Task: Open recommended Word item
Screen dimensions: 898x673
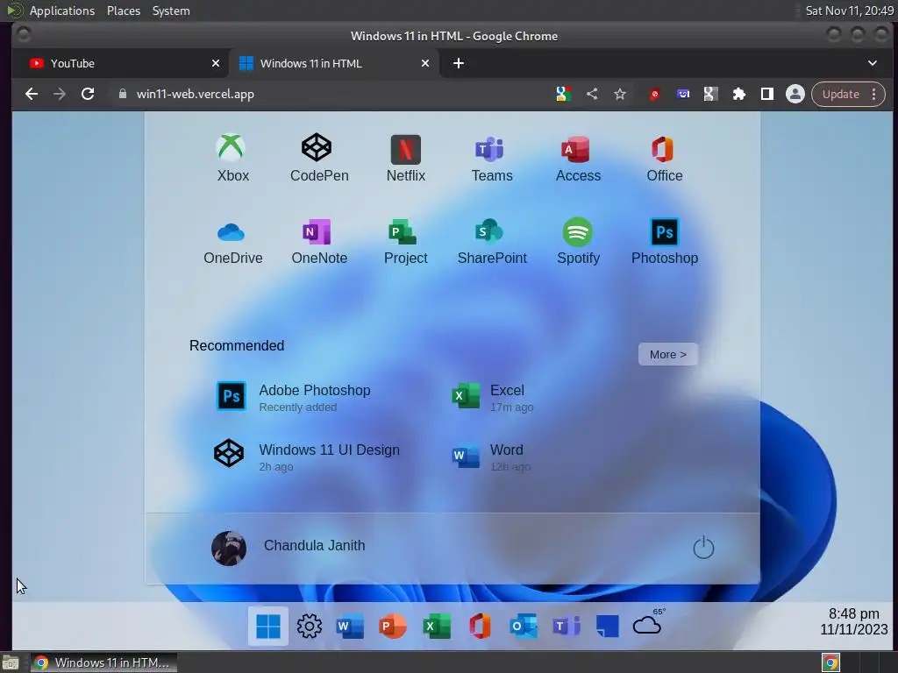Action: 492,456
